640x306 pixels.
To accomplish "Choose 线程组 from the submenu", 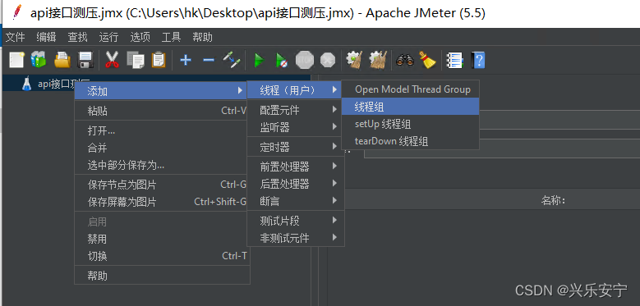I will pos(410,107).
